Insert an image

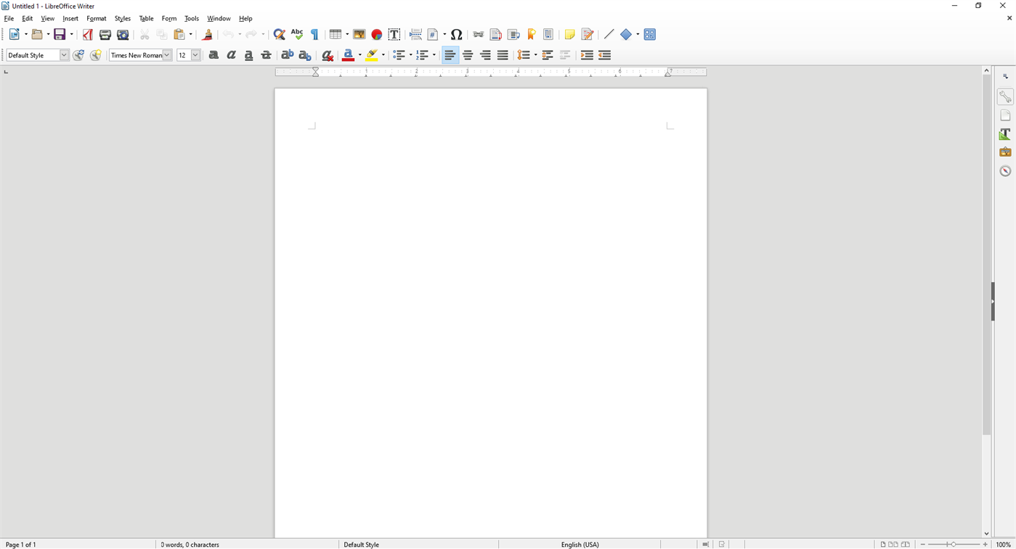359,34
